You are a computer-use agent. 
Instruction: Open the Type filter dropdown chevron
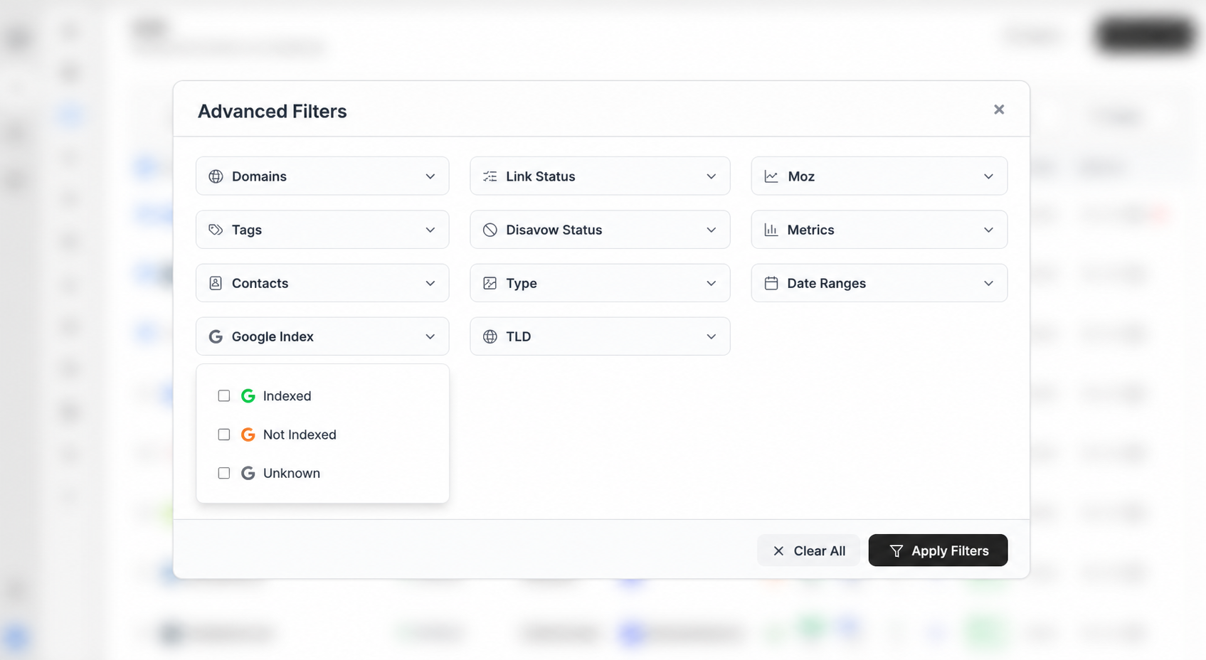pos(712,283)
